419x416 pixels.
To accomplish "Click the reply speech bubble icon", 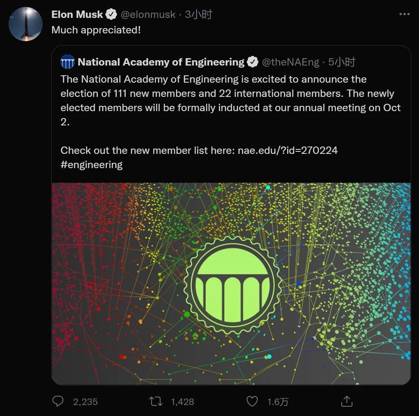I will (x=59, y=401).
